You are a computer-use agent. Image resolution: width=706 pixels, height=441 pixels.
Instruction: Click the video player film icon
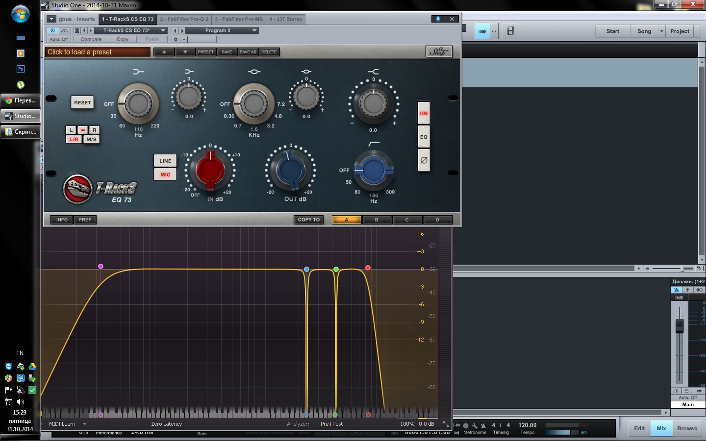tap(510, 31)
